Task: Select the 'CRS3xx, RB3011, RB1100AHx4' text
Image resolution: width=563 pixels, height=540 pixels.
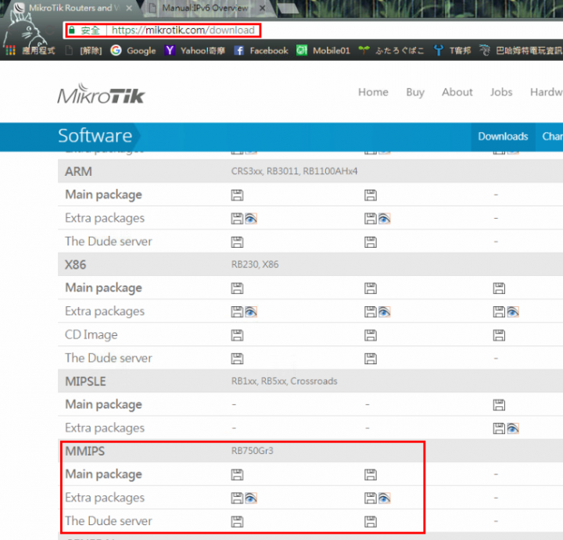Action: click(x=295, y=171)
